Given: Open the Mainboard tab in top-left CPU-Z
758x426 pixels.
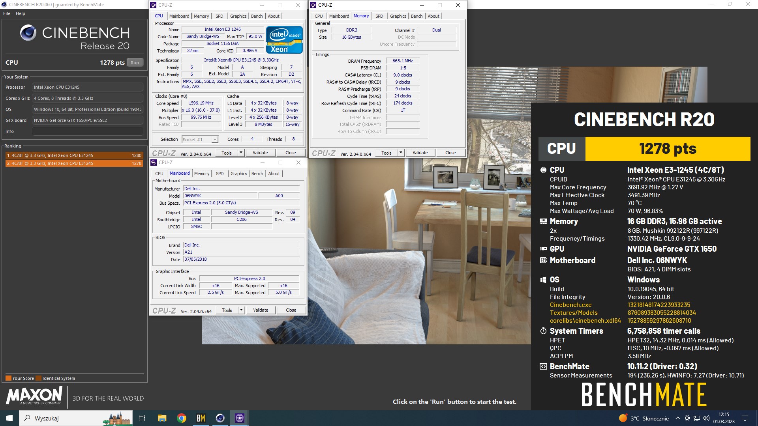Looking at the screenshot, I should (179, 16).
